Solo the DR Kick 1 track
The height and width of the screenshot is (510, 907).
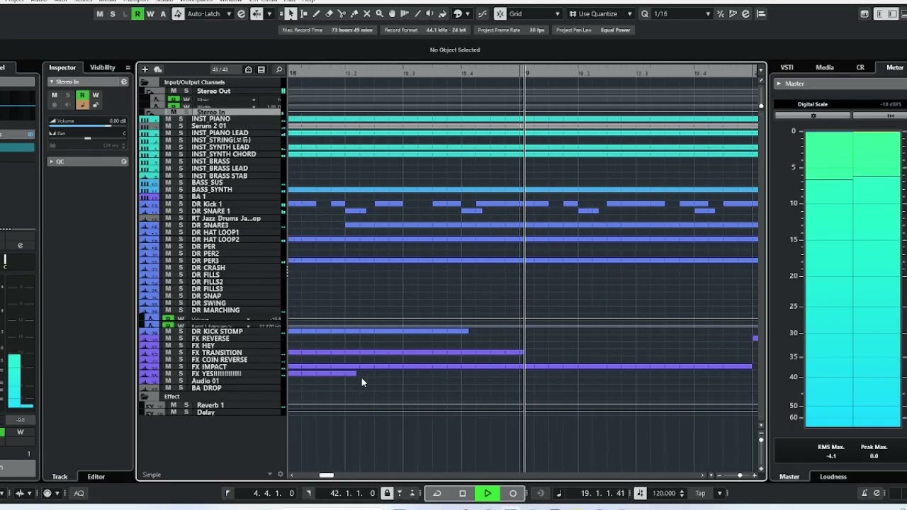coord(180,204)
